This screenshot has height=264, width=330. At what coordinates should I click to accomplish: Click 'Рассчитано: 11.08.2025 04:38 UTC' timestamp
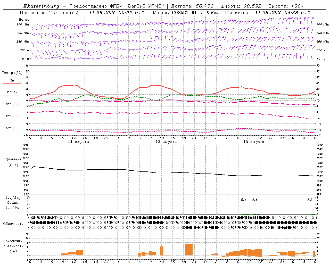click(x=268, y=13)
